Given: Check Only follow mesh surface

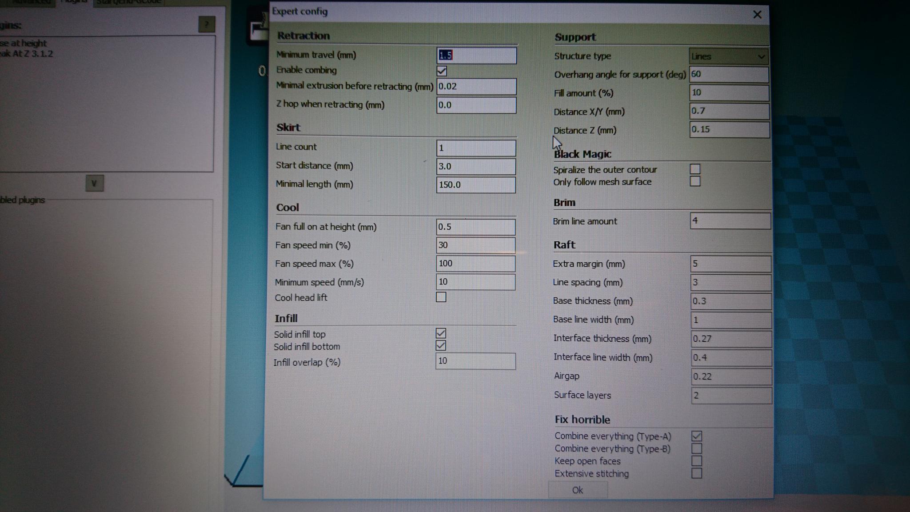Looking at the screenshot, I should pos(695,181).
